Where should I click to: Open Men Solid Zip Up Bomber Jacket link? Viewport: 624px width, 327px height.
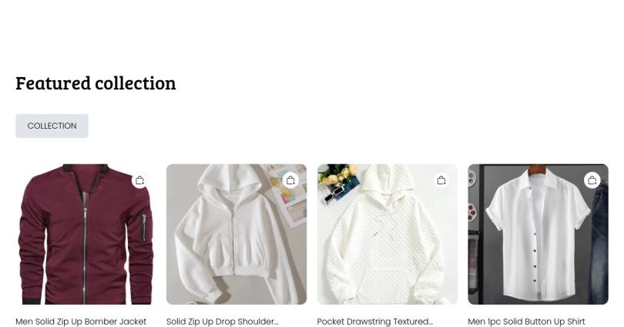tap(81, 322)
